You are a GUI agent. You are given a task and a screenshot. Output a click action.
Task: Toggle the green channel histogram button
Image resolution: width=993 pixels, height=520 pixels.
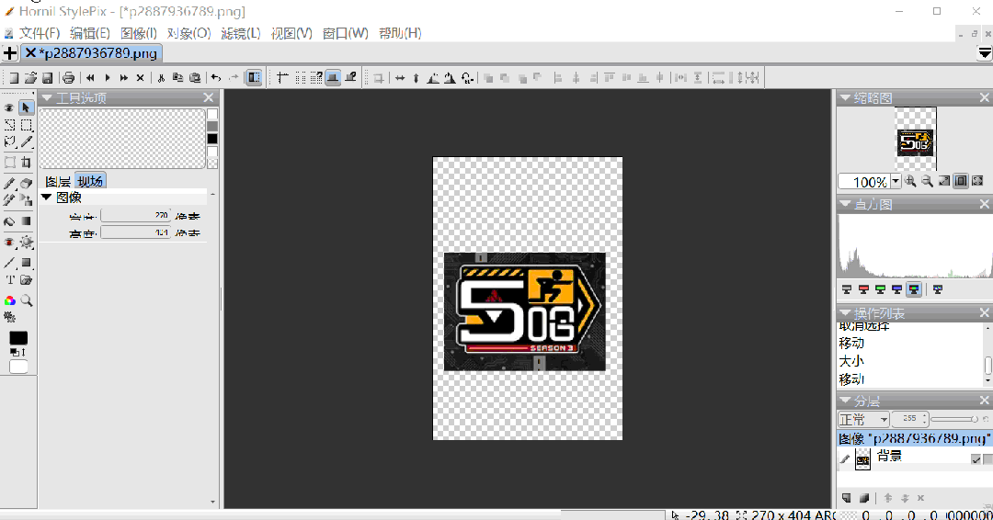coord(880,289)
